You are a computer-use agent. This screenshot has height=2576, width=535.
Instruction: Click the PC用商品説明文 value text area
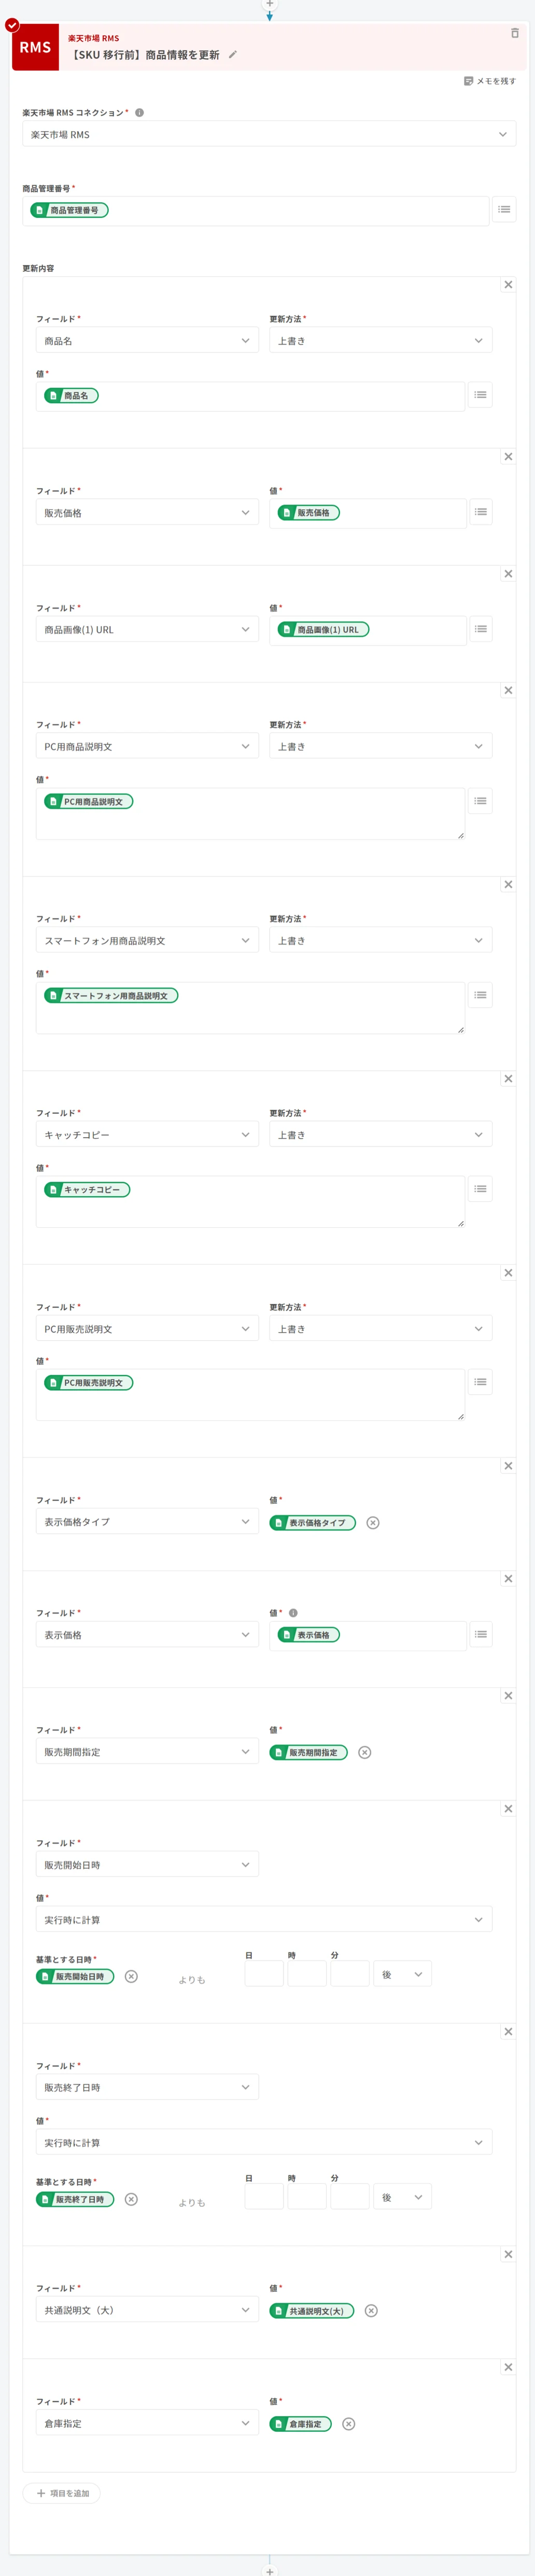click(x=250, y=822)
